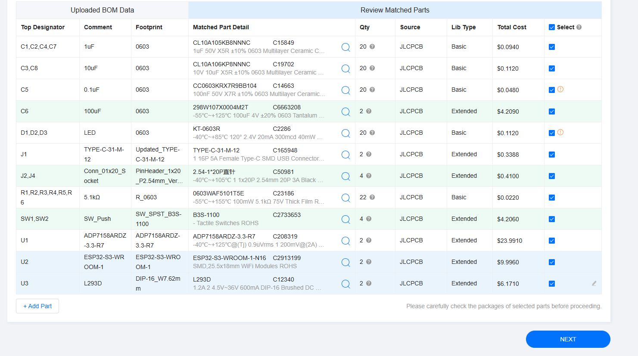Click the orange warning icon in C5 row

[x=560, y=89]
